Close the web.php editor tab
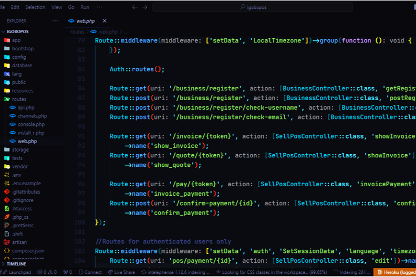The image size is (416, 277). pyautogui.click(x=105, y=21)
